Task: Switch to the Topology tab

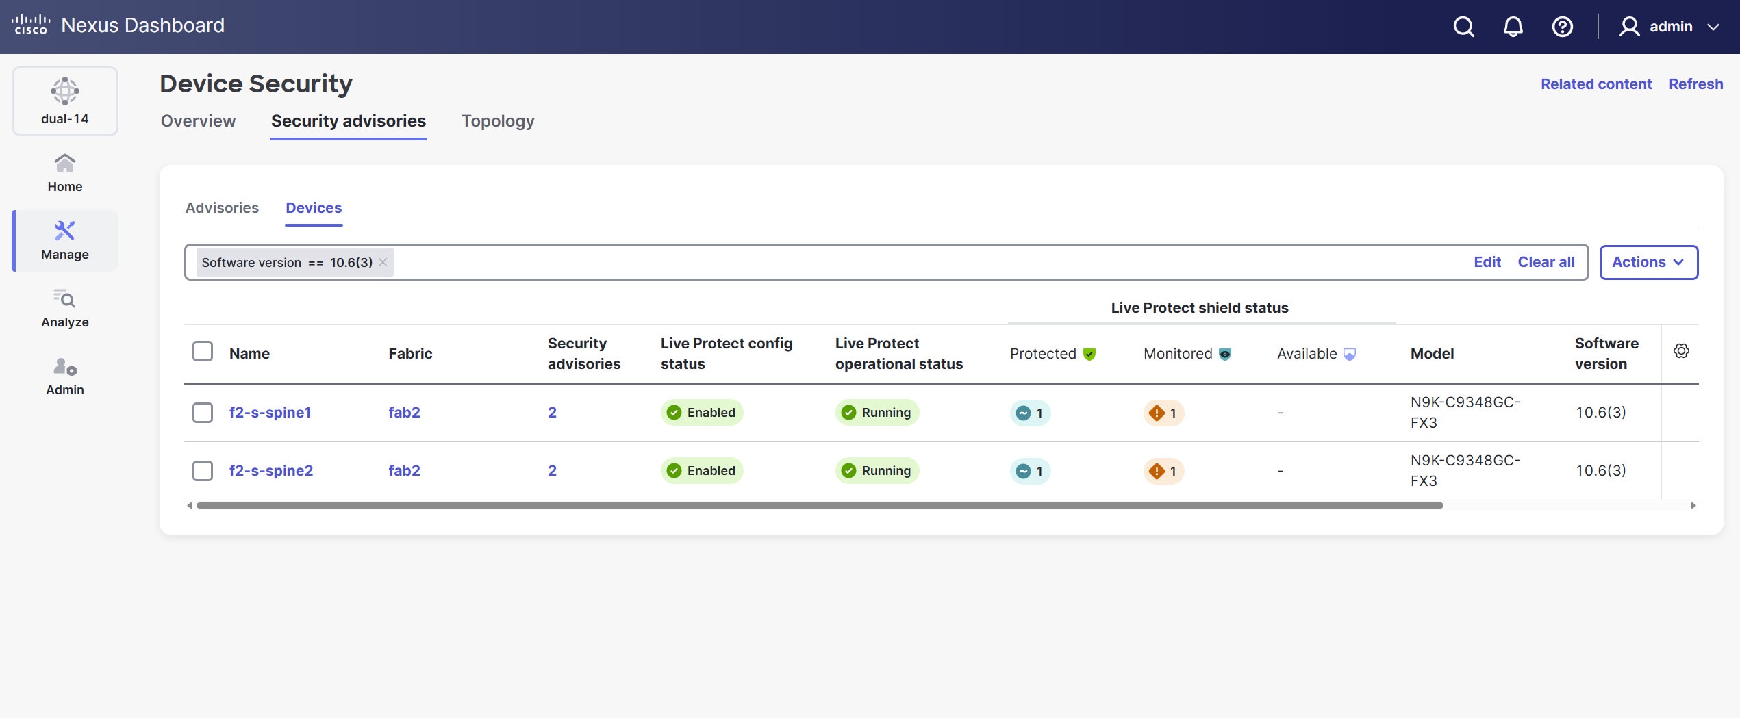Action: [498, 120]
